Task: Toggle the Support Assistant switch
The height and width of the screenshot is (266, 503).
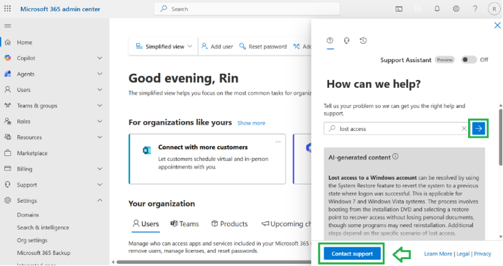Action: point(469,60)
